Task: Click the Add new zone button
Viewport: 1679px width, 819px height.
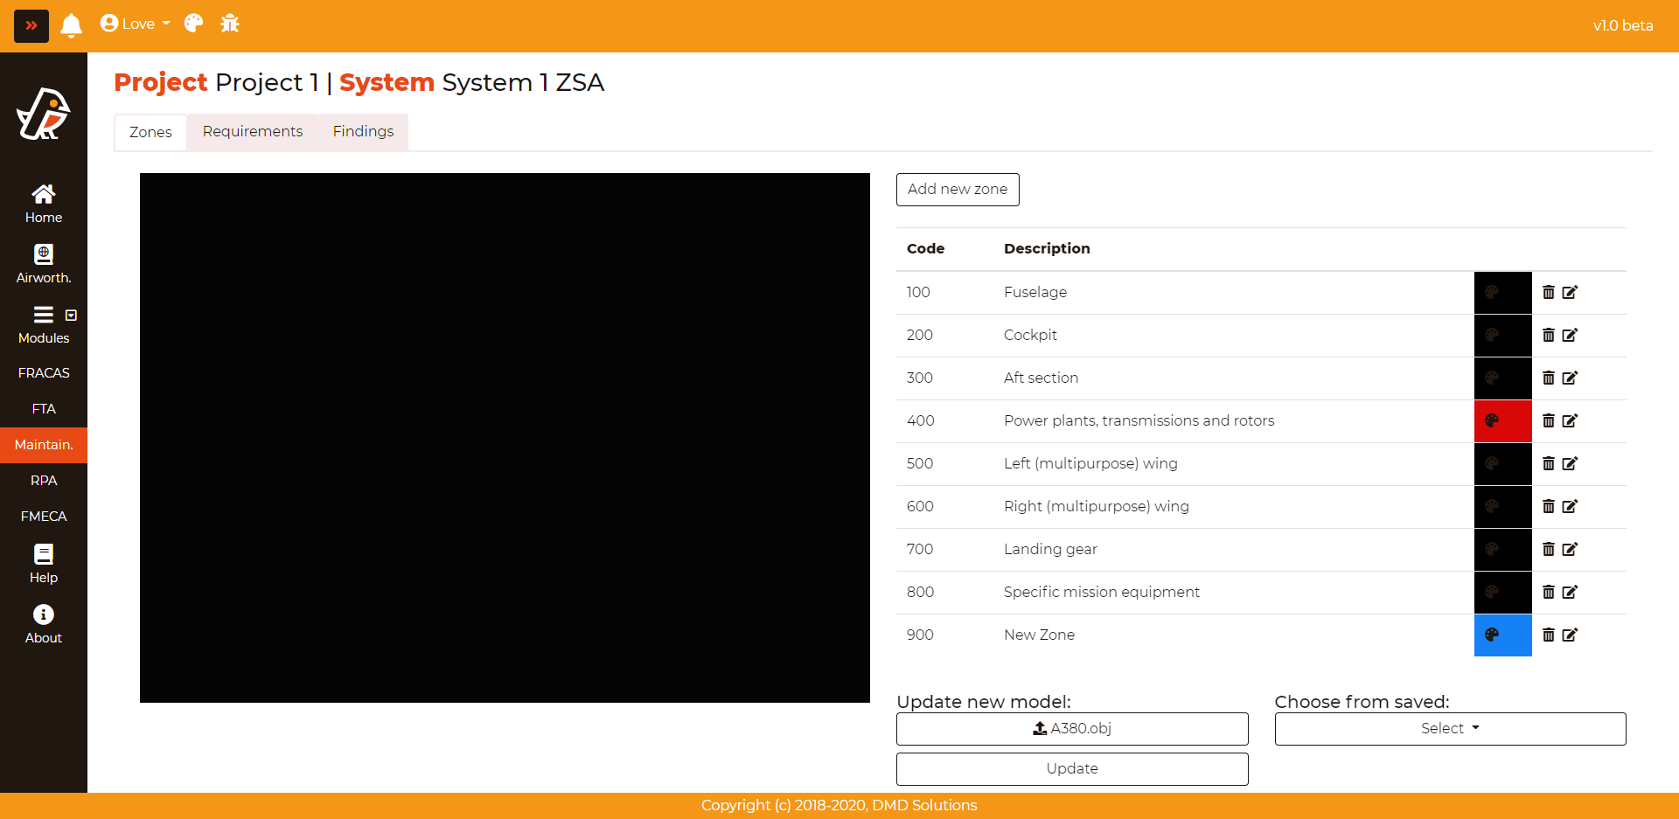Action: [x=958, y=189]
